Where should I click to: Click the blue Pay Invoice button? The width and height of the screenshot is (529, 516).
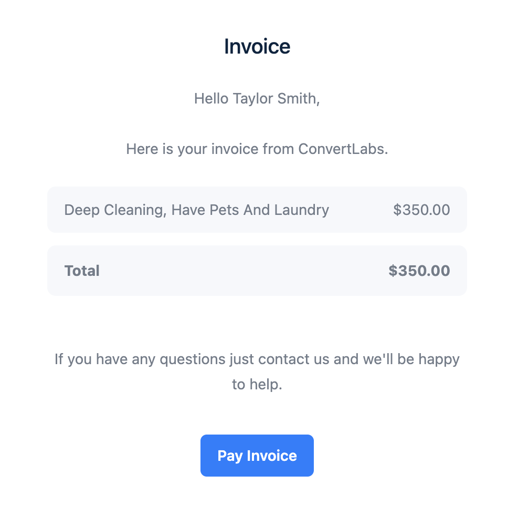257,456
